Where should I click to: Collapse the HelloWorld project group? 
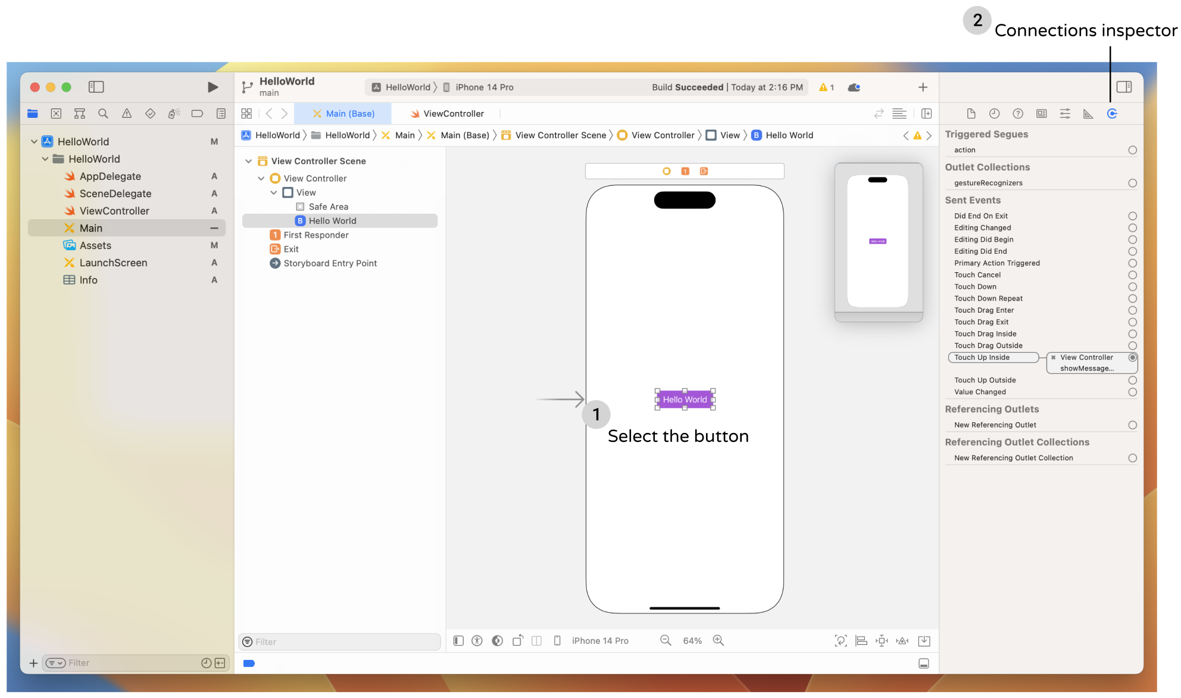(34, 141)
